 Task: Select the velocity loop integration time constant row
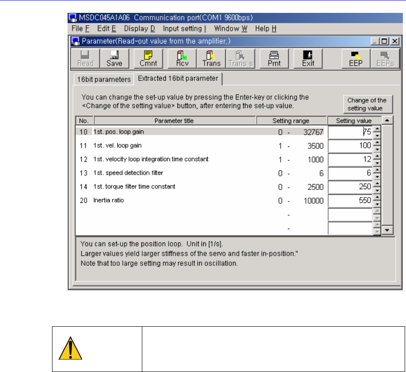point(201,159)
